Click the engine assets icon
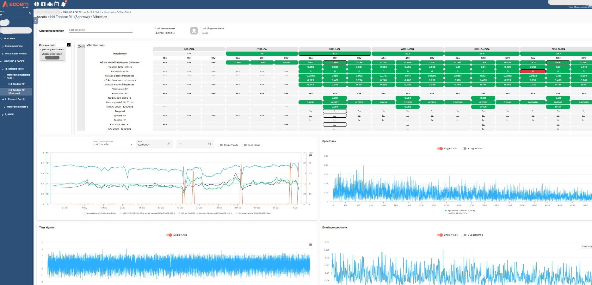The image size is (592, 285). click(50, 4)
